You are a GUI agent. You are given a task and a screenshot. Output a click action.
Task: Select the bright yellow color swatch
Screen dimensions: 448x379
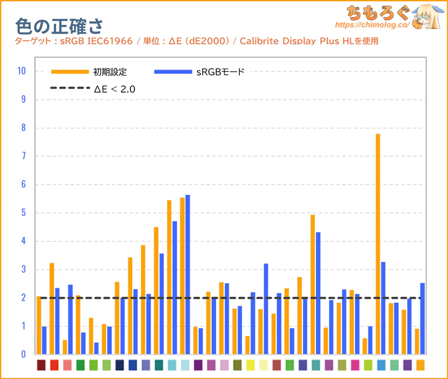(x=250, y=365)
